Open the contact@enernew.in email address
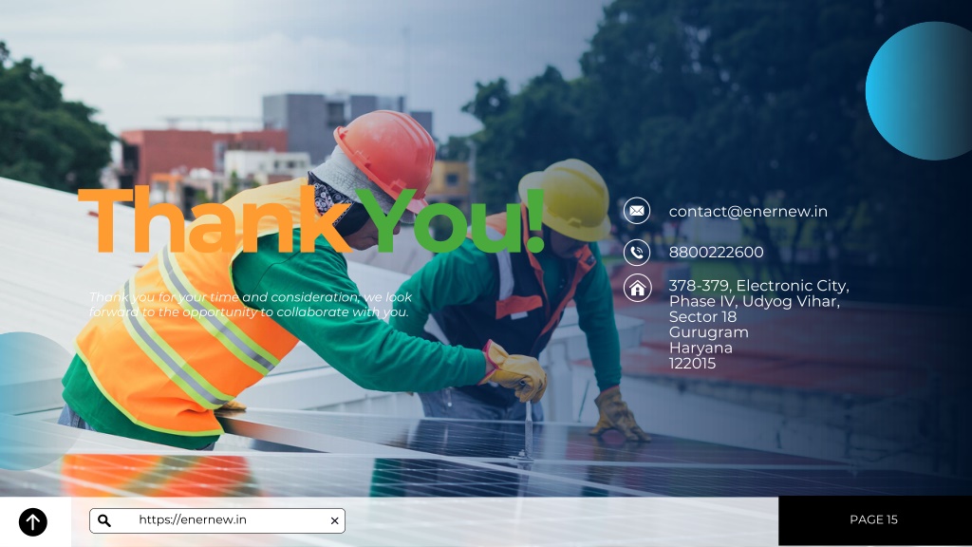Image resolution: width=972 pixels, height=547 pixels. click(748, 212)
